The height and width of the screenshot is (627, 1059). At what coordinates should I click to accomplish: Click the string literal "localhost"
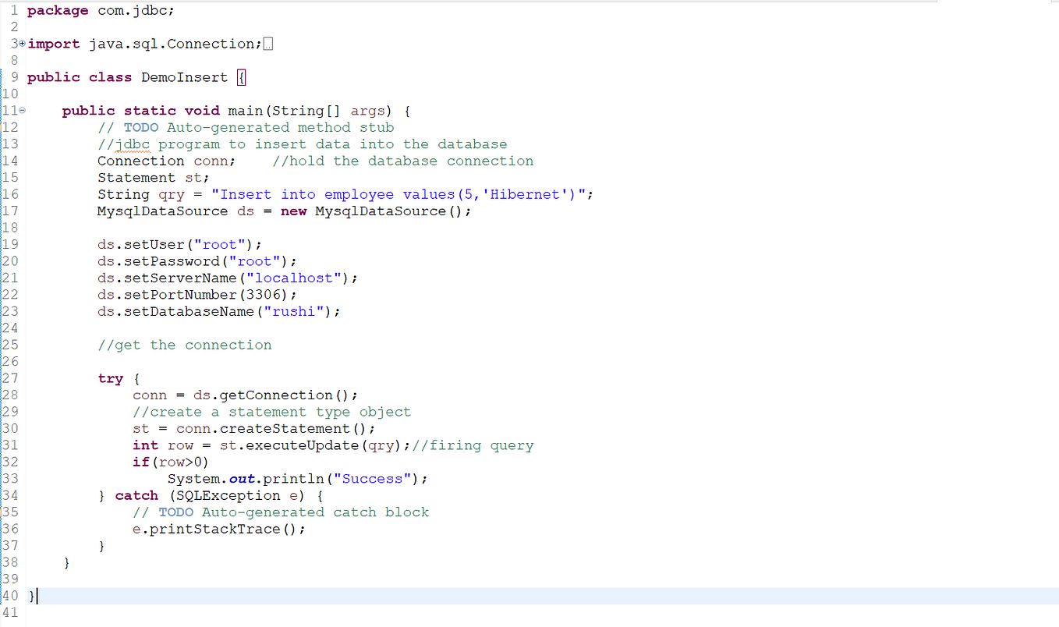point(292,278)
